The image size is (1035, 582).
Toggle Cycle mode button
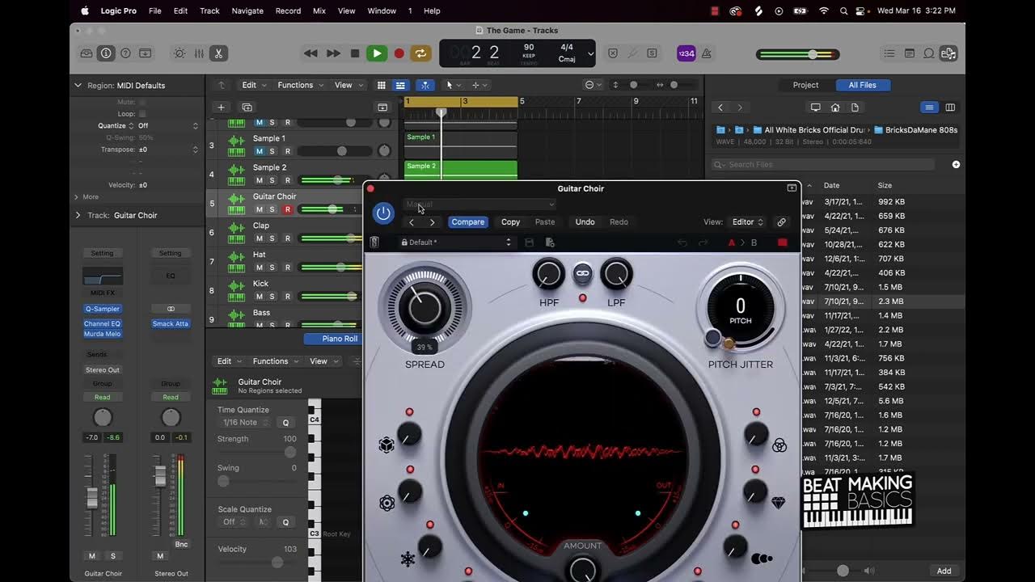pyautogui.click(x=420, y=53)
